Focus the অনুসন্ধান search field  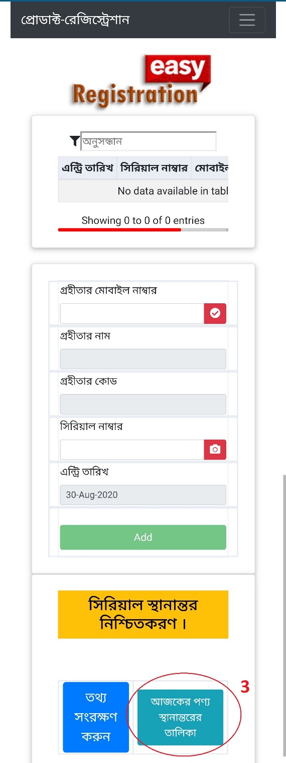point(149,141)
